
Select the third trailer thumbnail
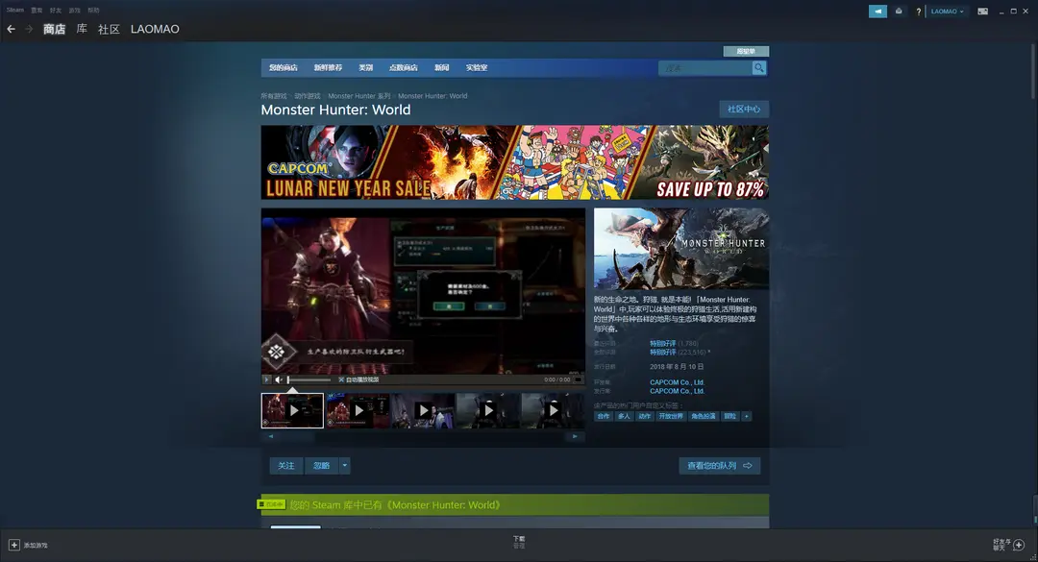pos(422,410)
